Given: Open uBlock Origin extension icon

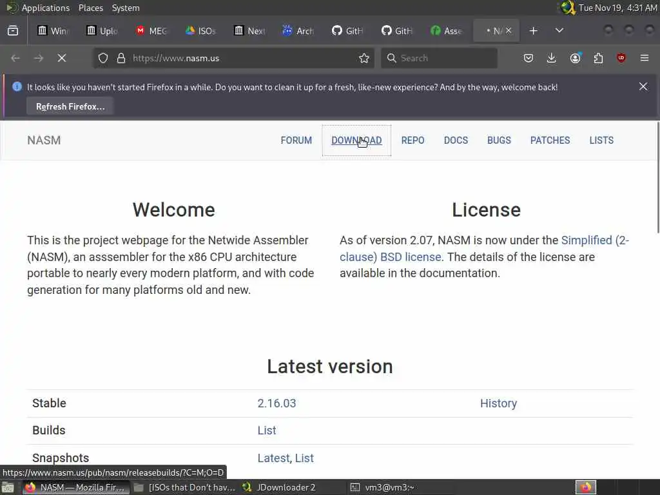Looking at the screenshot, I should [621, 58].
